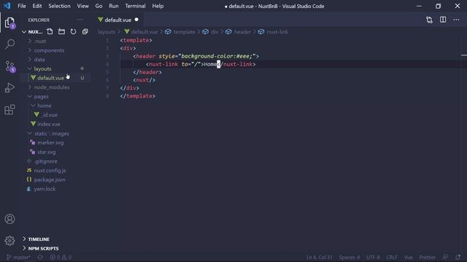
Task: Open the Selection menu
Action: [x=60, y=6]
